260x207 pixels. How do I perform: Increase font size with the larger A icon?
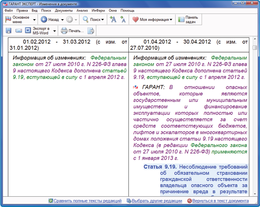coord(113,20)
